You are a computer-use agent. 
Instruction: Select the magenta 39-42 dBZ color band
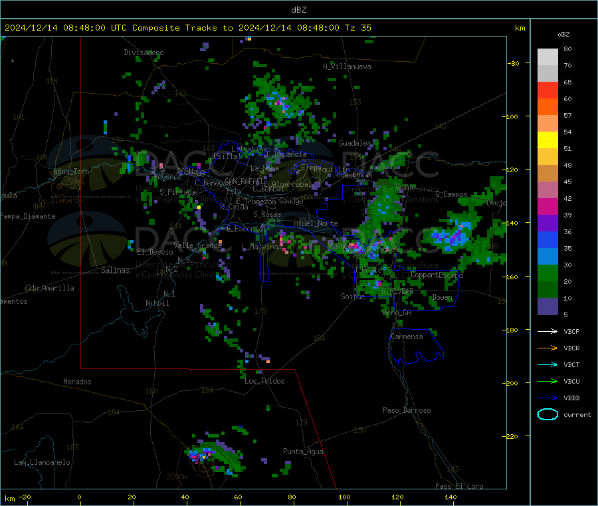pos(548,206)
